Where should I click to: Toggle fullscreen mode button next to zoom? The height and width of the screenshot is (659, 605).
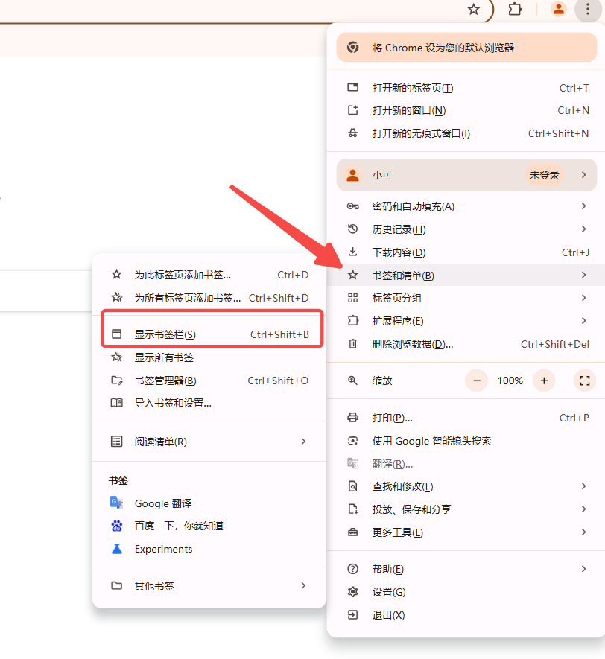pyautogui.click(x=584, y=381)
